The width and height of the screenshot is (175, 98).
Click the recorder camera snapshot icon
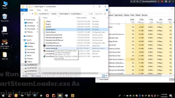(166, 1)
